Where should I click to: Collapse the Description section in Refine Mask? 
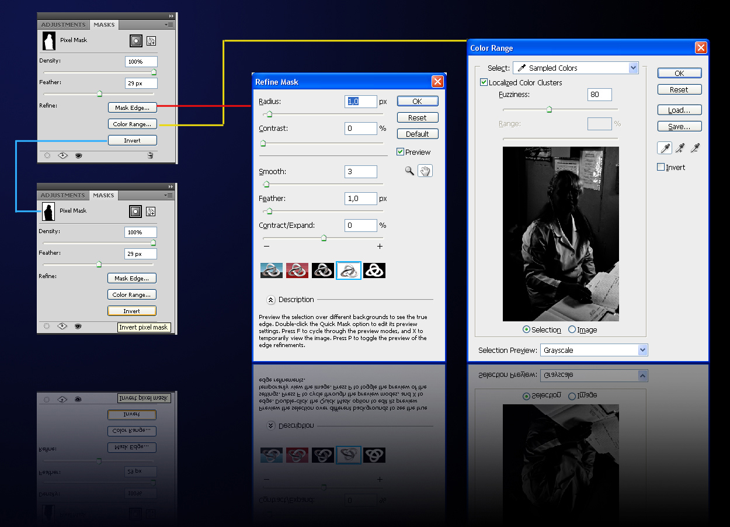[x=271, y=300]
